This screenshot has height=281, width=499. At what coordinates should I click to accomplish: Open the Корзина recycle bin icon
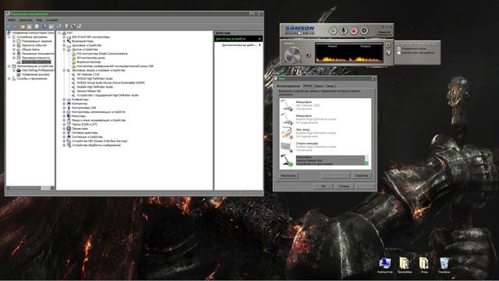click(x=444, y=265)
